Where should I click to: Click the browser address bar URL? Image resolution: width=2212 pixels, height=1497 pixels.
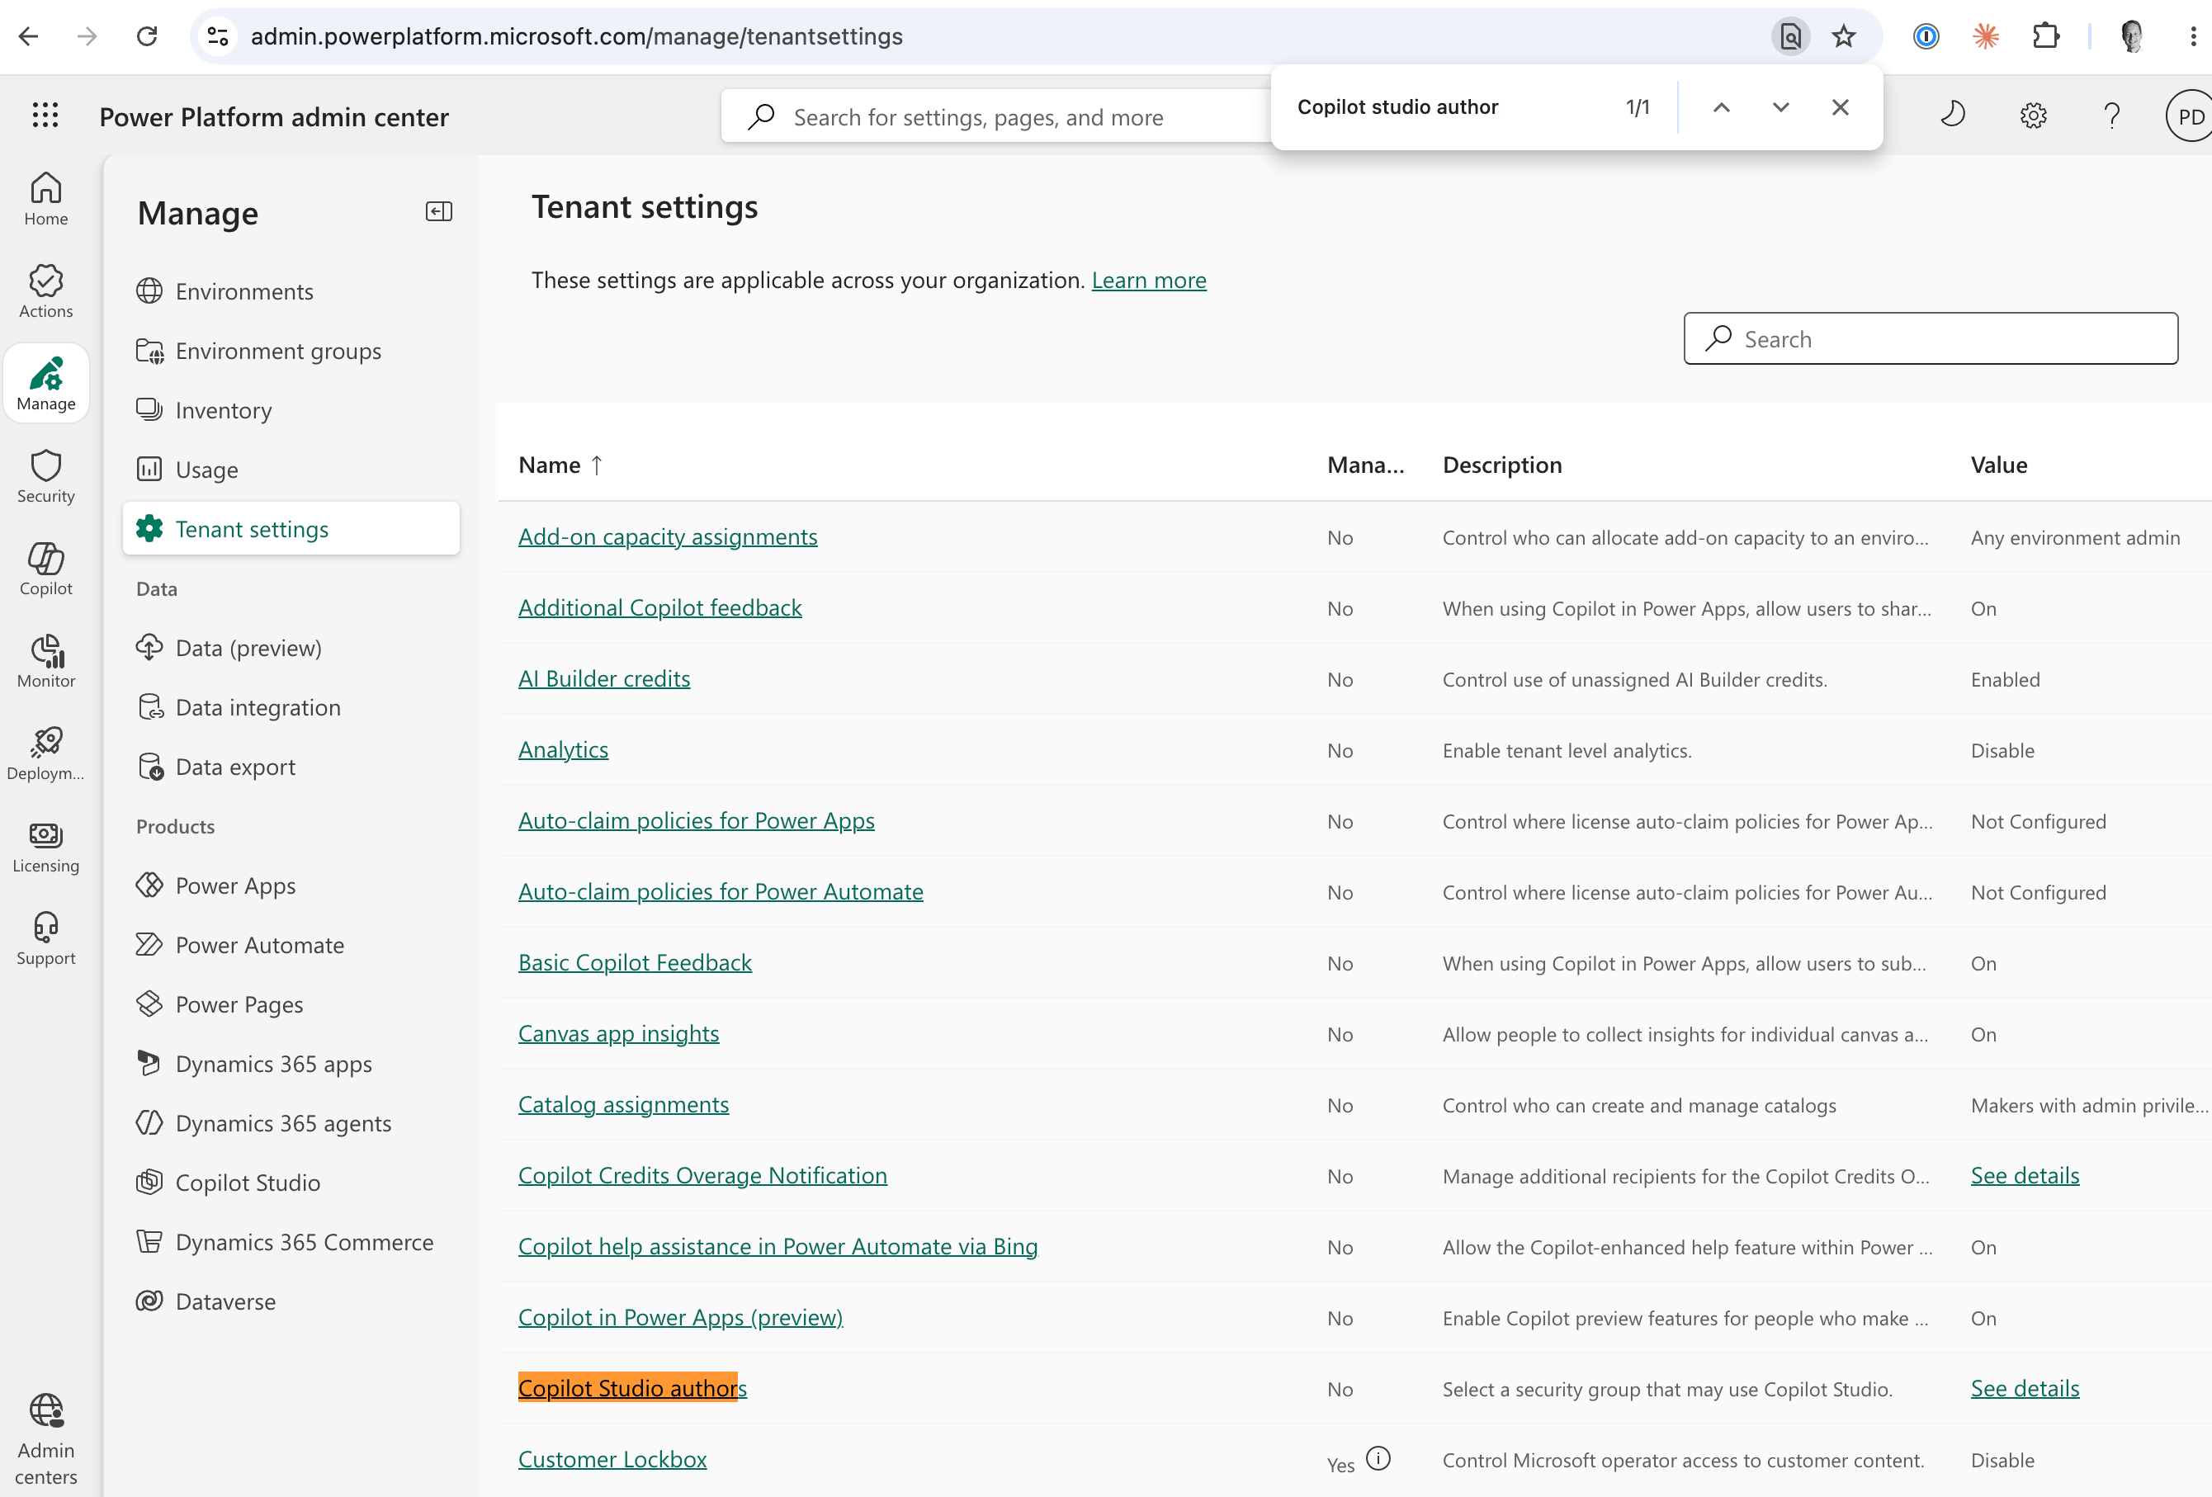click(x=577, y=36)
